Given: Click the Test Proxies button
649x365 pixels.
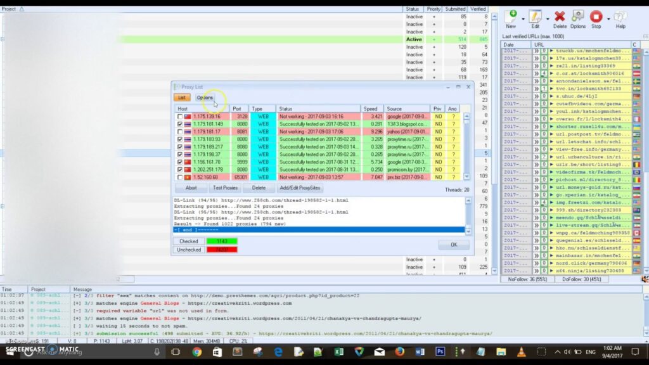Looking at the screenshot, I should [x=225, y=188].
